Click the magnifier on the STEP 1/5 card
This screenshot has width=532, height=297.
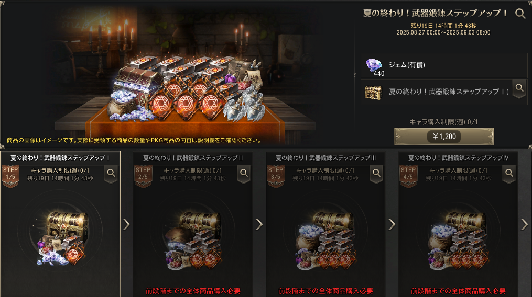(111, 174)
